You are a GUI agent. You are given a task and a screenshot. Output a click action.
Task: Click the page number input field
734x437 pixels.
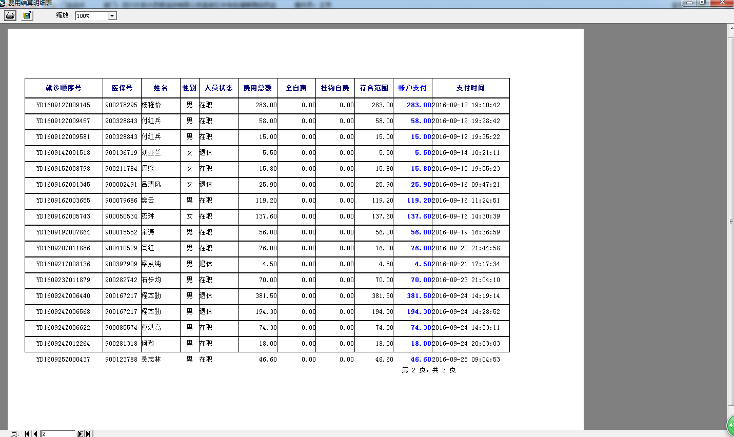click(x=58, y=433)
